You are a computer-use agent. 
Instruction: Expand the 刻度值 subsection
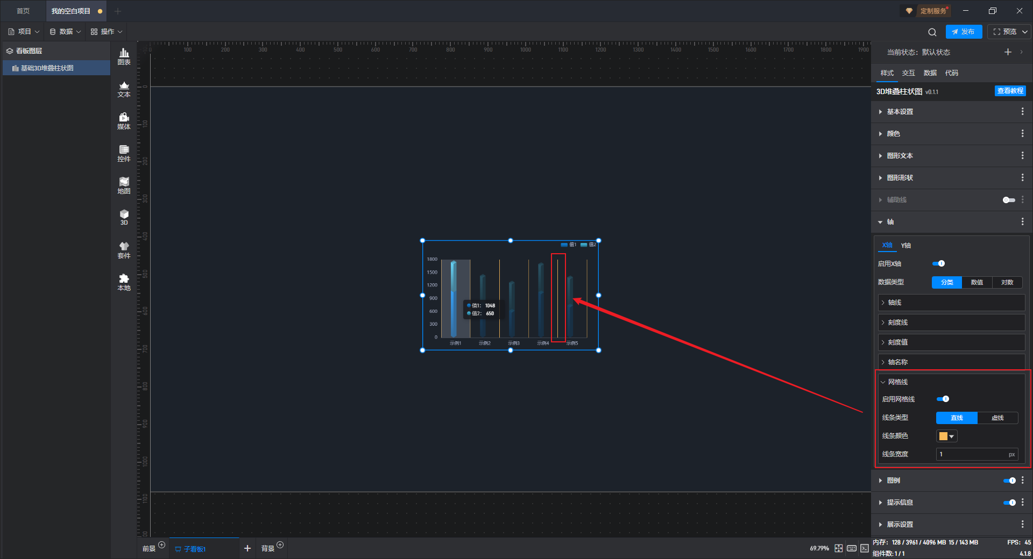click(x=951, y=342)
